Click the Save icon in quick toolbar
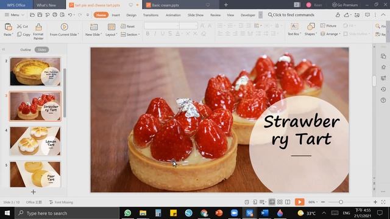Screen dimensions: 390x219 (40, 15)
